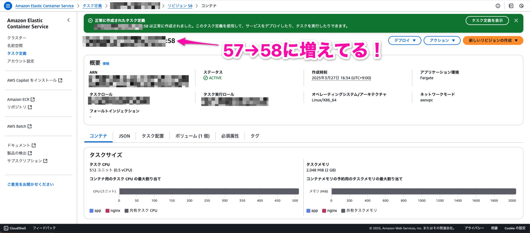Switch to the 必須属性 tab

pos(230,136)
